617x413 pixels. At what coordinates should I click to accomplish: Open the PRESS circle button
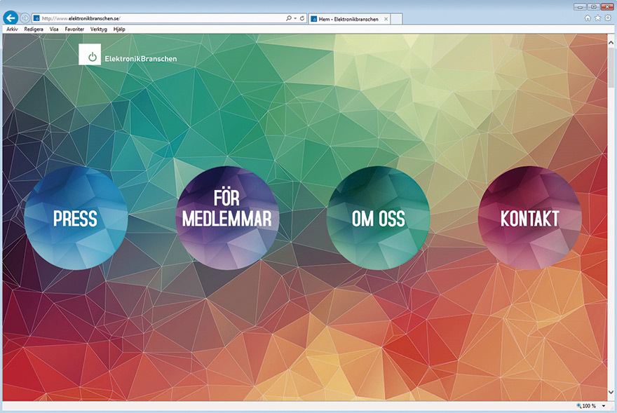76,218
